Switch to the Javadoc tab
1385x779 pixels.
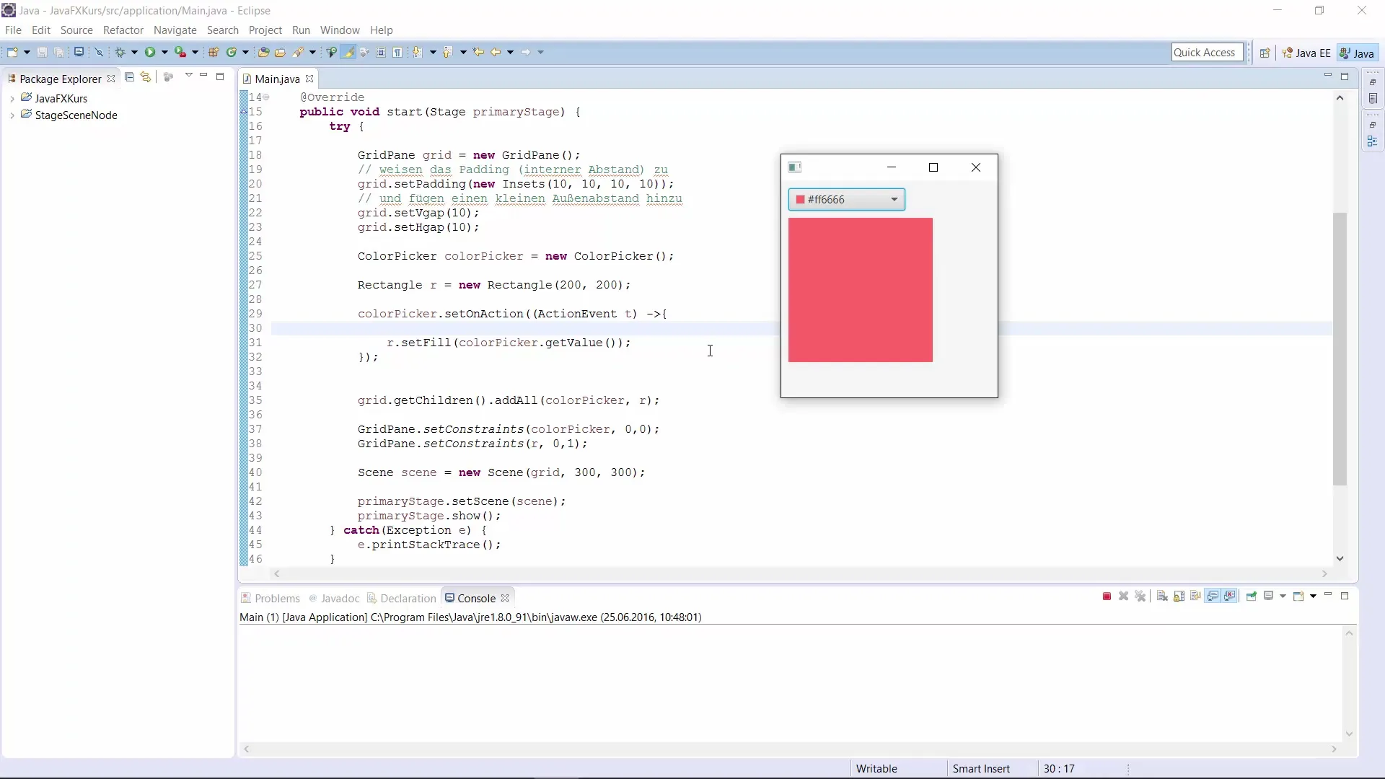click(334, 599)
